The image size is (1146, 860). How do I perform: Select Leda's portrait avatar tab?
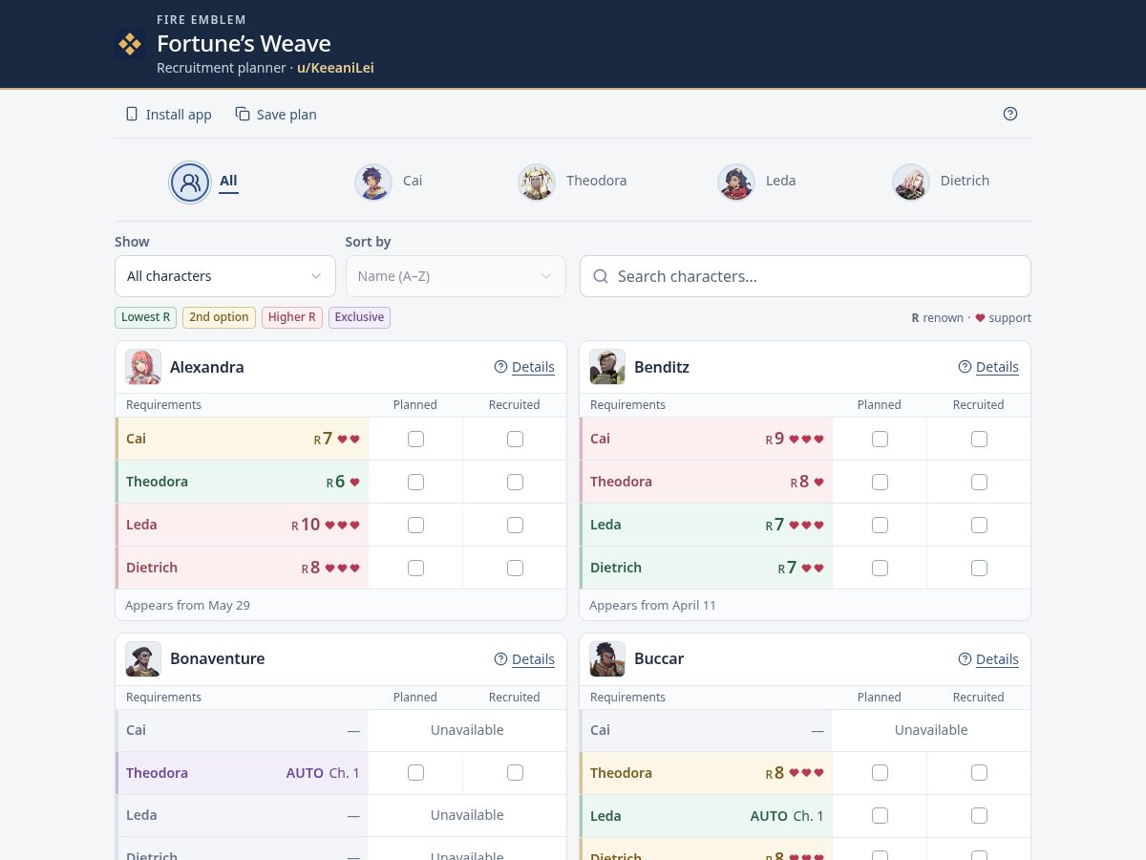pyautogui.click(x=736, y=182)
